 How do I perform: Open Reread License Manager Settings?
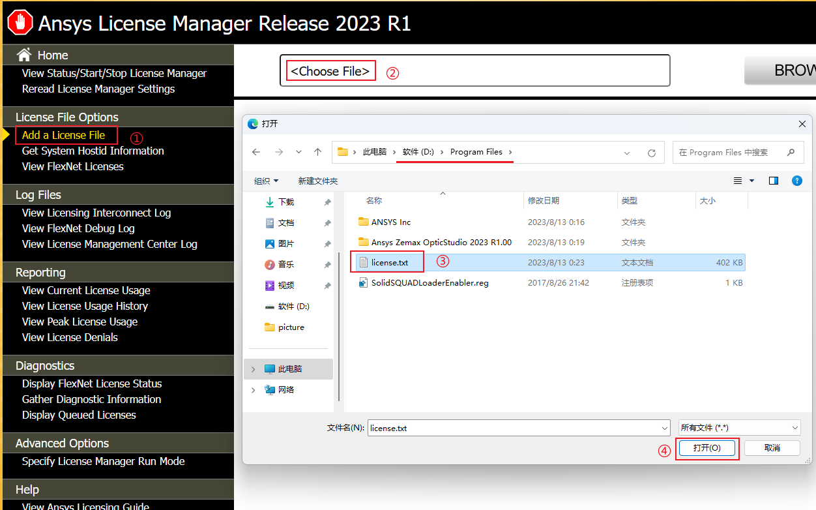click(x=98, y=89)
